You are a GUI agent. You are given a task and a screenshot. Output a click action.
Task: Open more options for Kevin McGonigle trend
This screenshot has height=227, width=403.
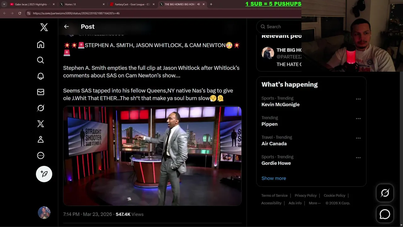358,99
